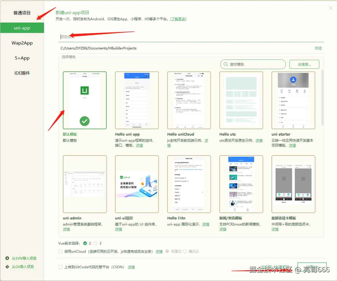Select the 新闻/资讯模板 template thumbnail
Image resolution: width=337 pixels, height=281 pixels.
[241, 184]
